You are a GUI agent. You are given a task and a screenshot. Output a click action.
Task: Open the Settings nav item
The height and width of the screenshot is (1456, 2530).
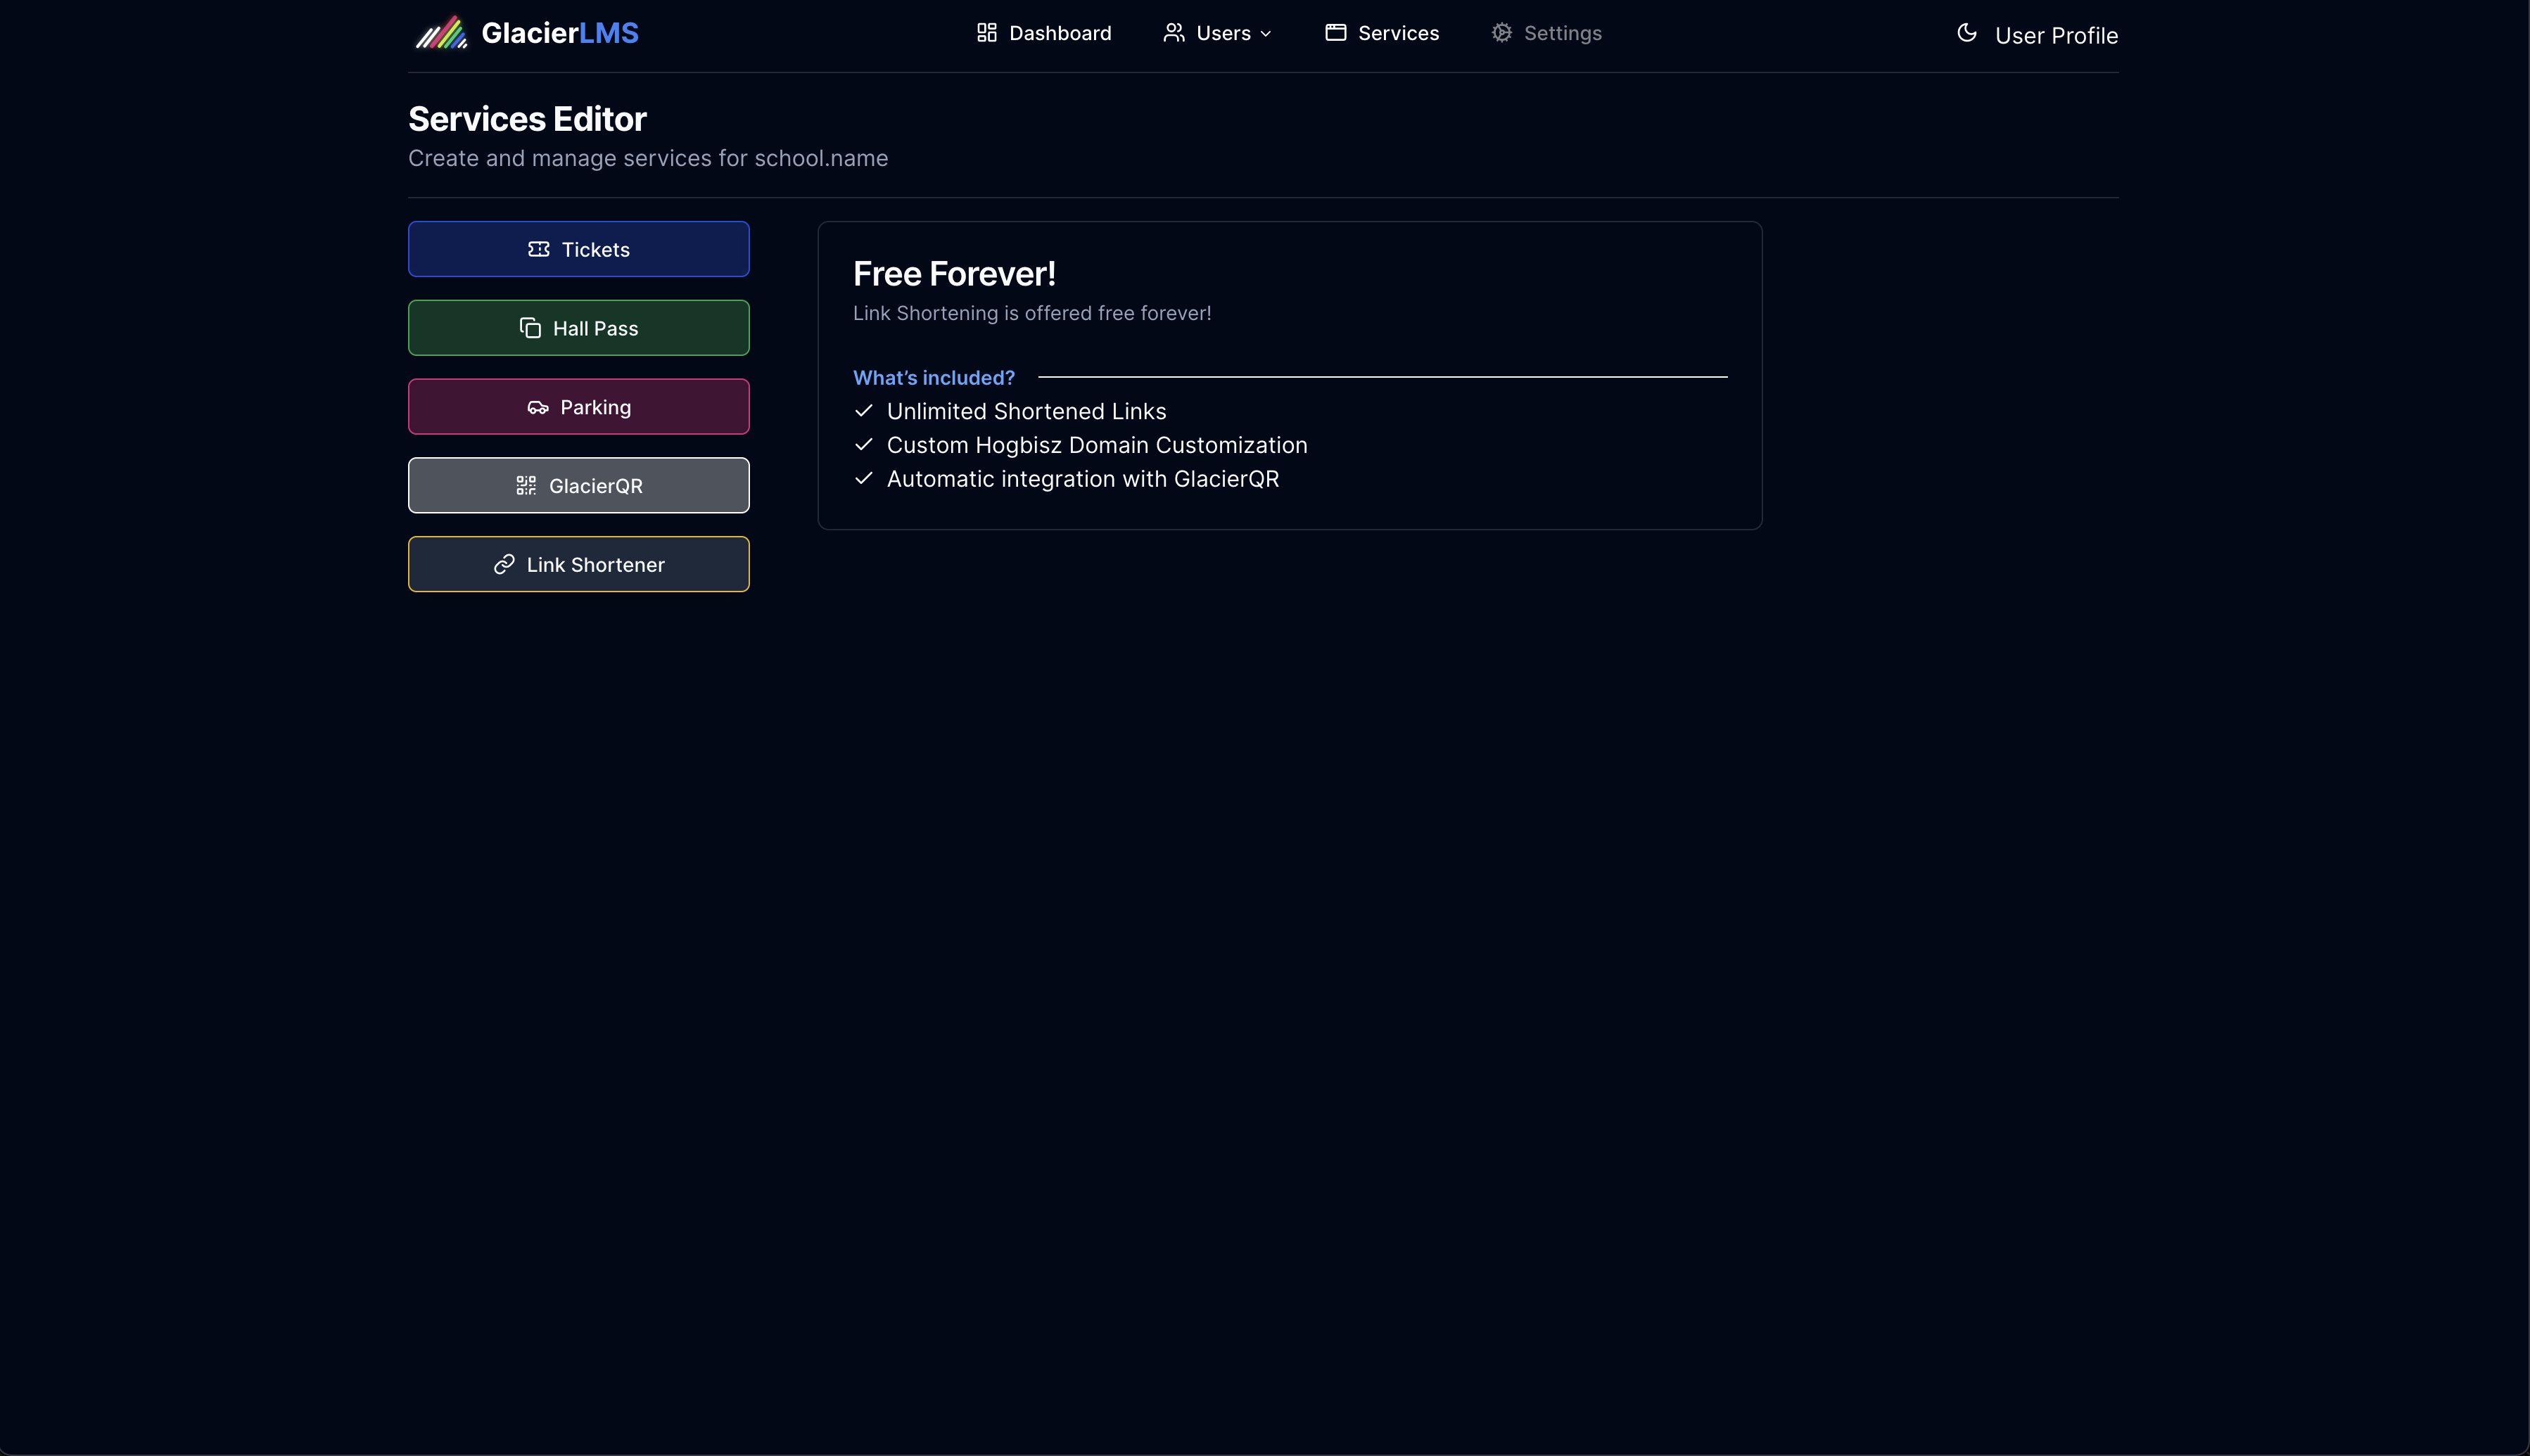pos(1562,33)
